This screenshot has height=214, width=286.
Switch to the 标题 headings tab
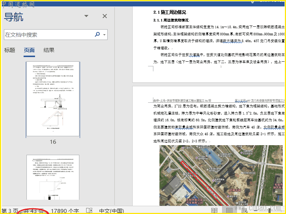pos(10,50)
